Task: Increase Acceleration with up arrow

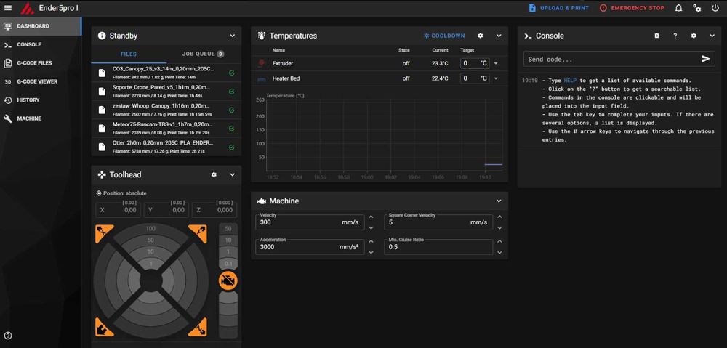Action: pos(371,241)
